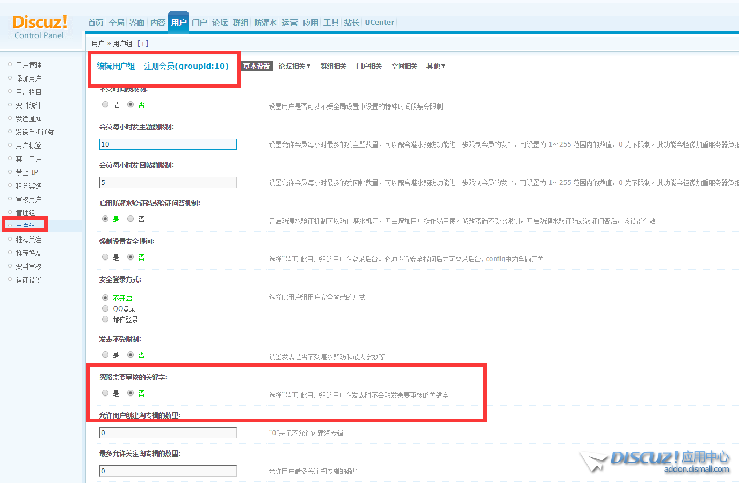Select 否 for 启用防灌水验证码或验证问答机制
The height and width of the screenshot is (483, 739).
point(131,219)
